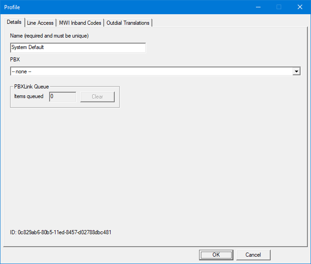Cancel the Profile dialog
Image resolution: width=311 pixels, height=264 pixels.
253,255
